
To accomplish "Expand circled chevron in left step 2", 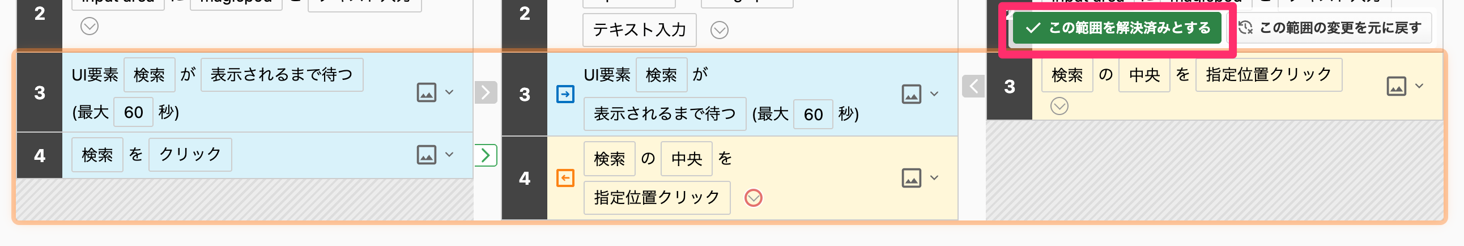I will (89, 26).
